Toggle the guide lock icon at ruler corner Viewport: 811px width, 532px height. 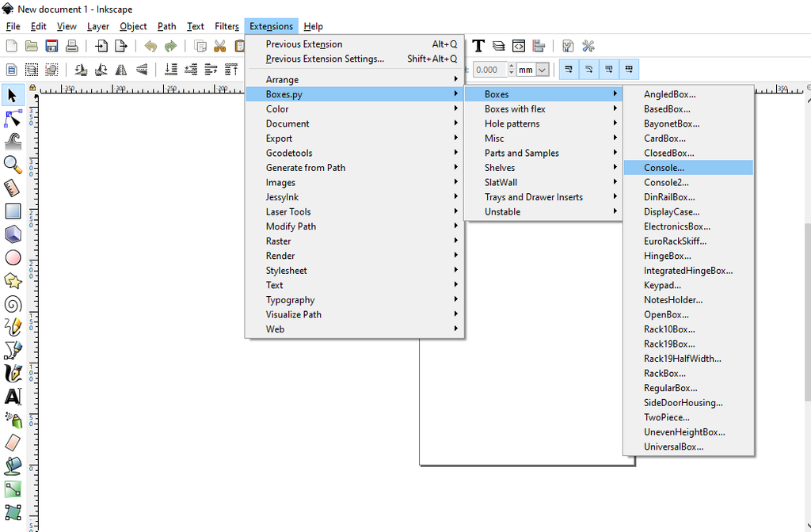pos(32,88)
